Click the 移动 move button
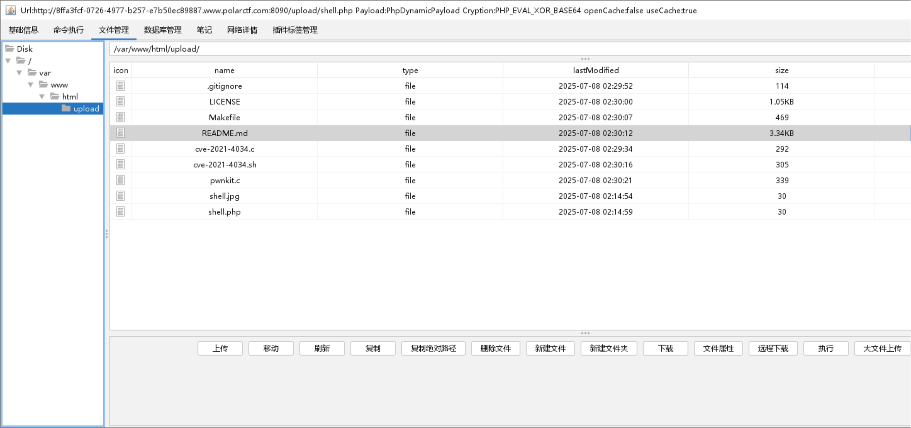The width and height of the screenshot is (911, 428). click(271, 348)
